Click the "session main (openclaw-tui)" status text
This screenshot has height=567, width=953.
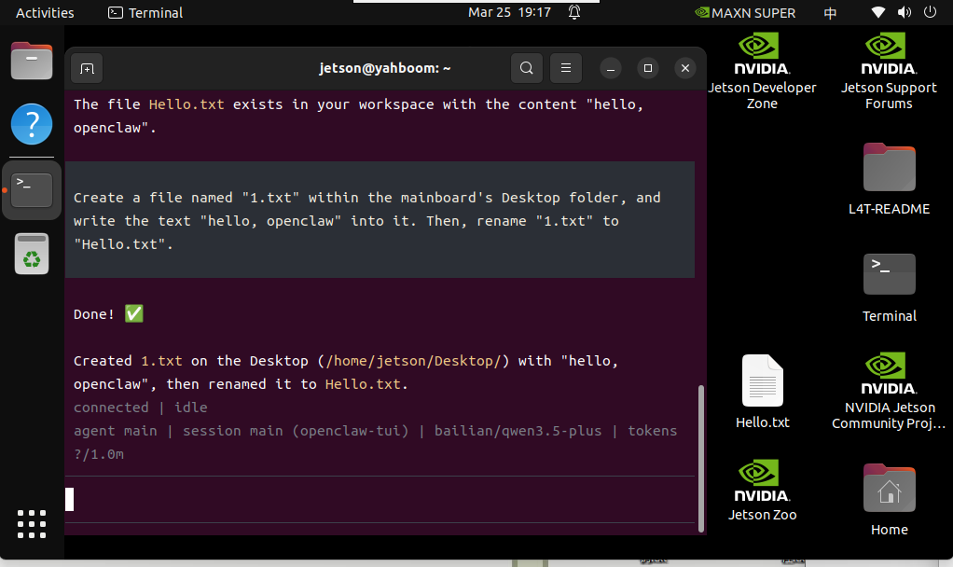(296, 431)
